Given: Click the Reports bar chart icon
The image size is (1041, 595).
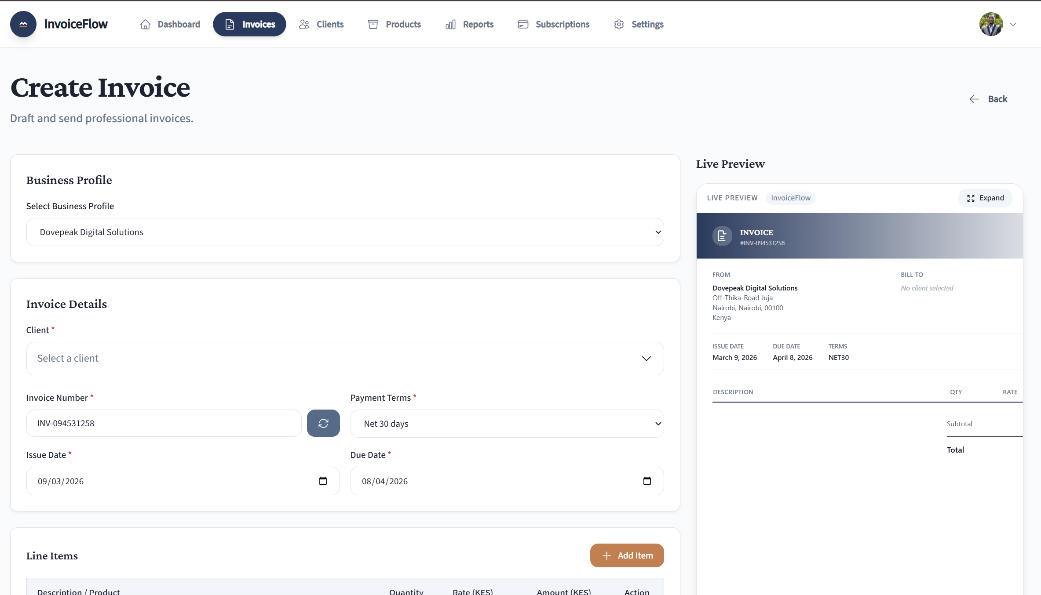Looking at the screenshot, I should [450, 25].
